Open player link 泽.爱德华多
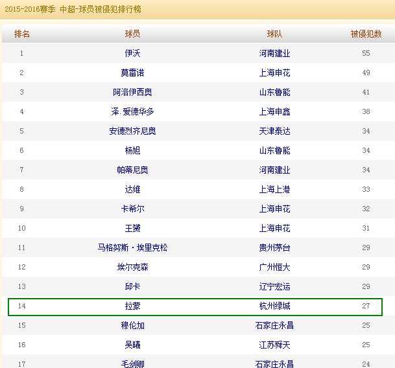This screenshot has width=395, height=368. [x=132, y=111]
